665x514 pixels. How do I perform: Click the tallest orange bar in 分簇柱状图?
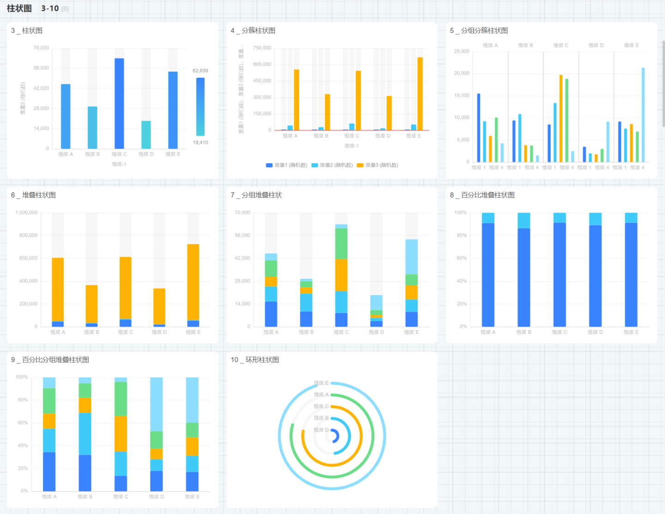tap(420, 94)
